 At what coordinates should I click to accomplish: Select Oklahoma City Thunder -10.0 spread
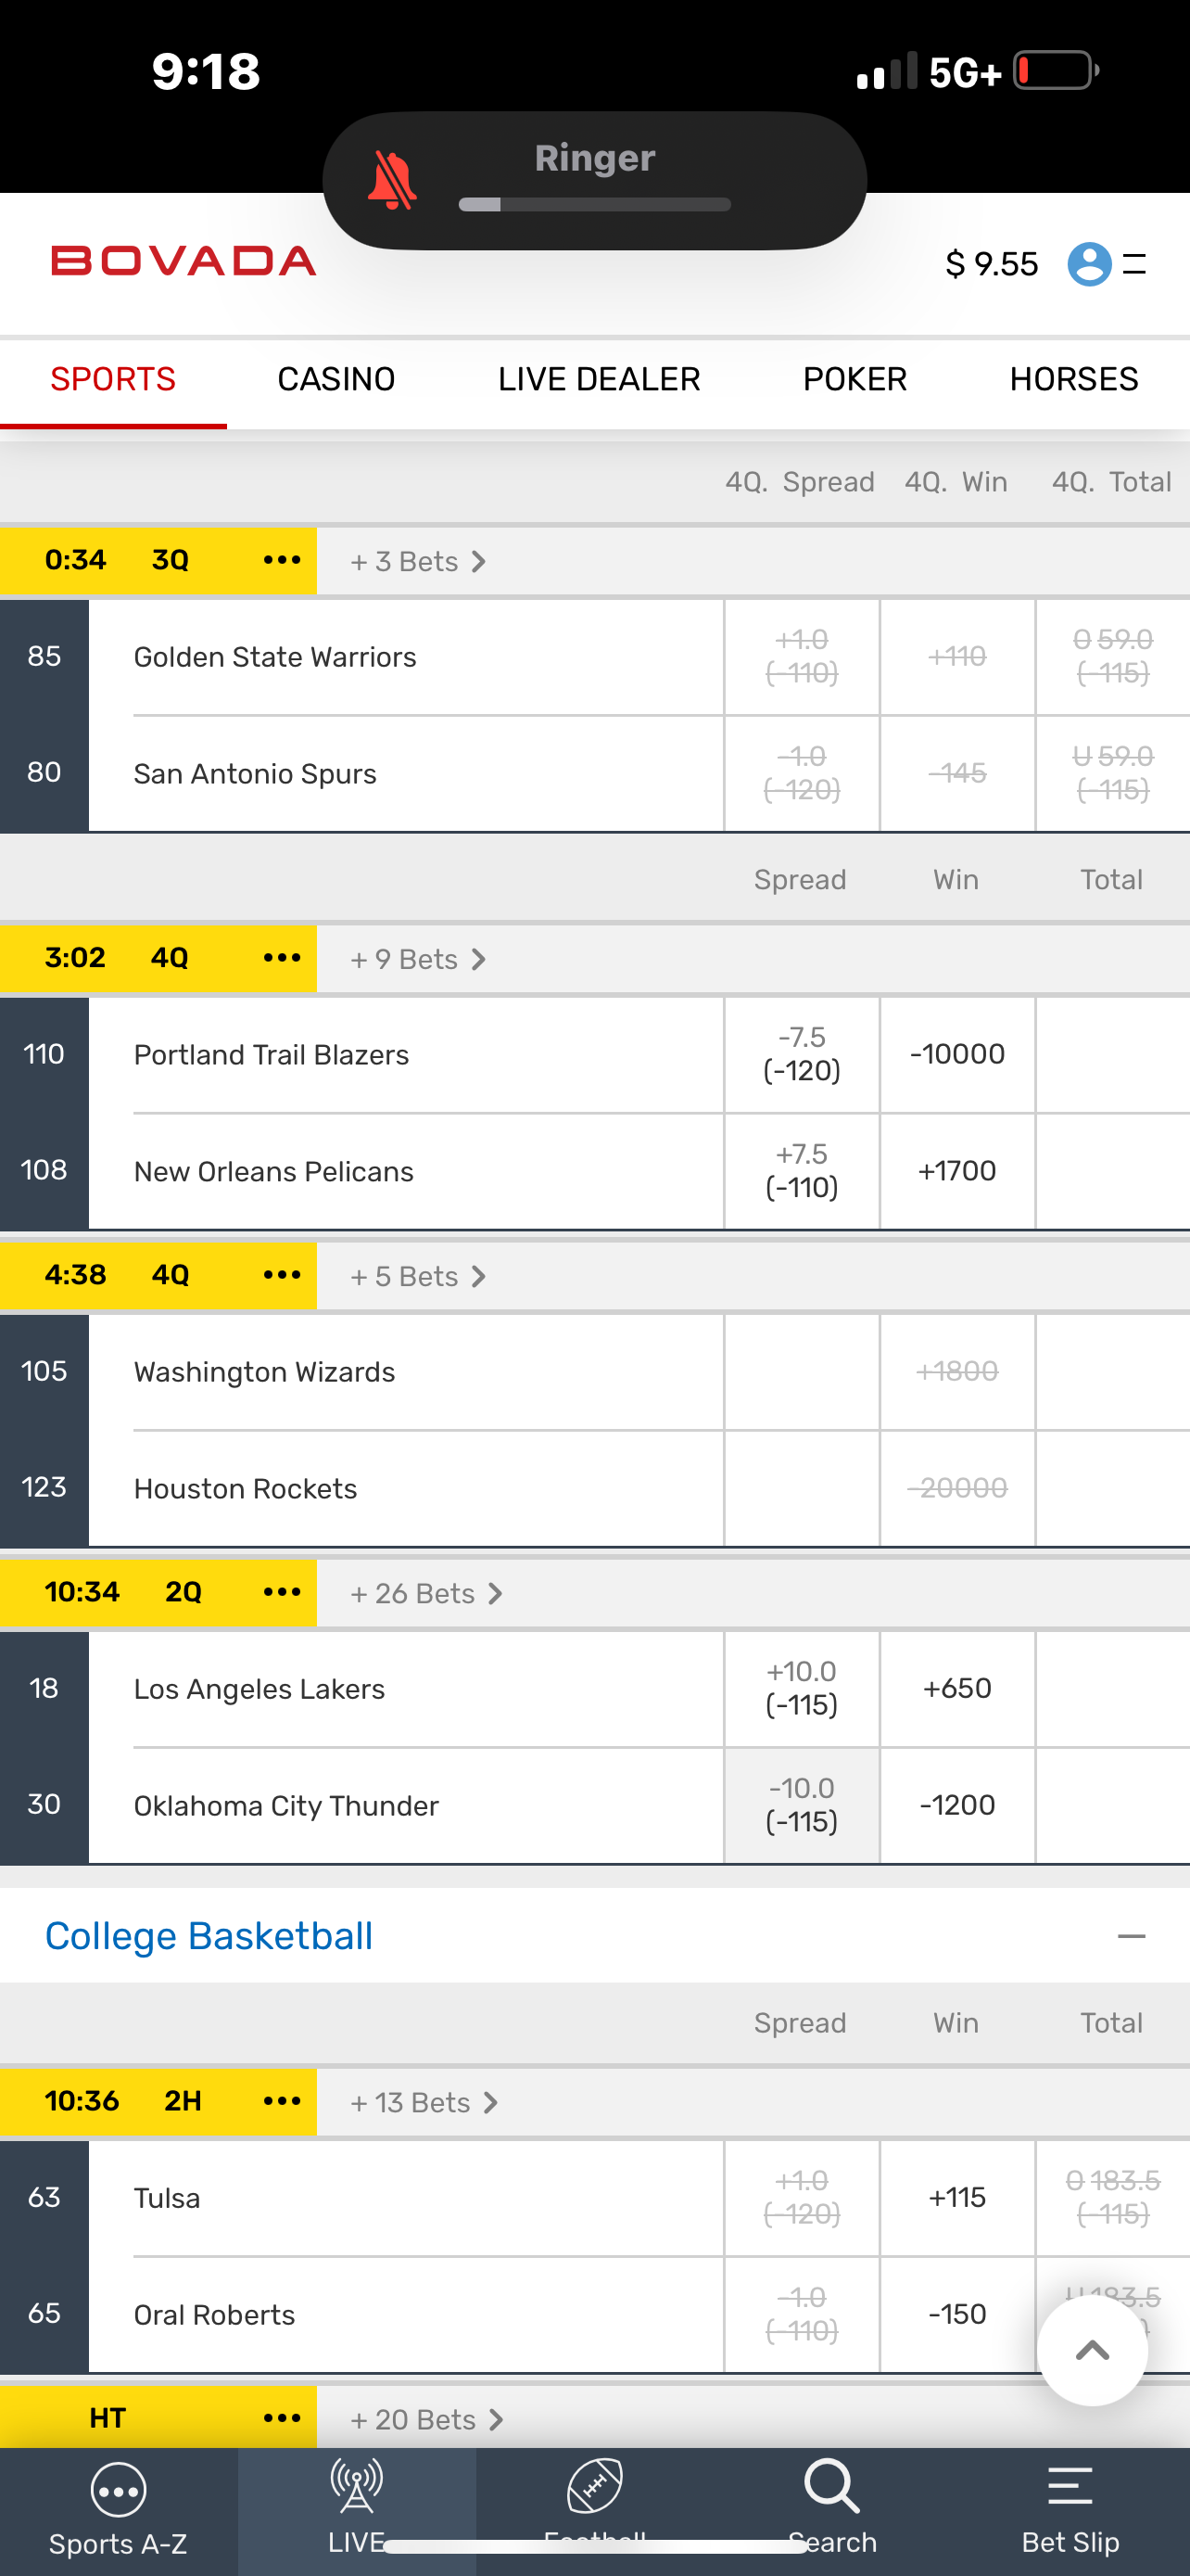click(x=802, y=1805)
